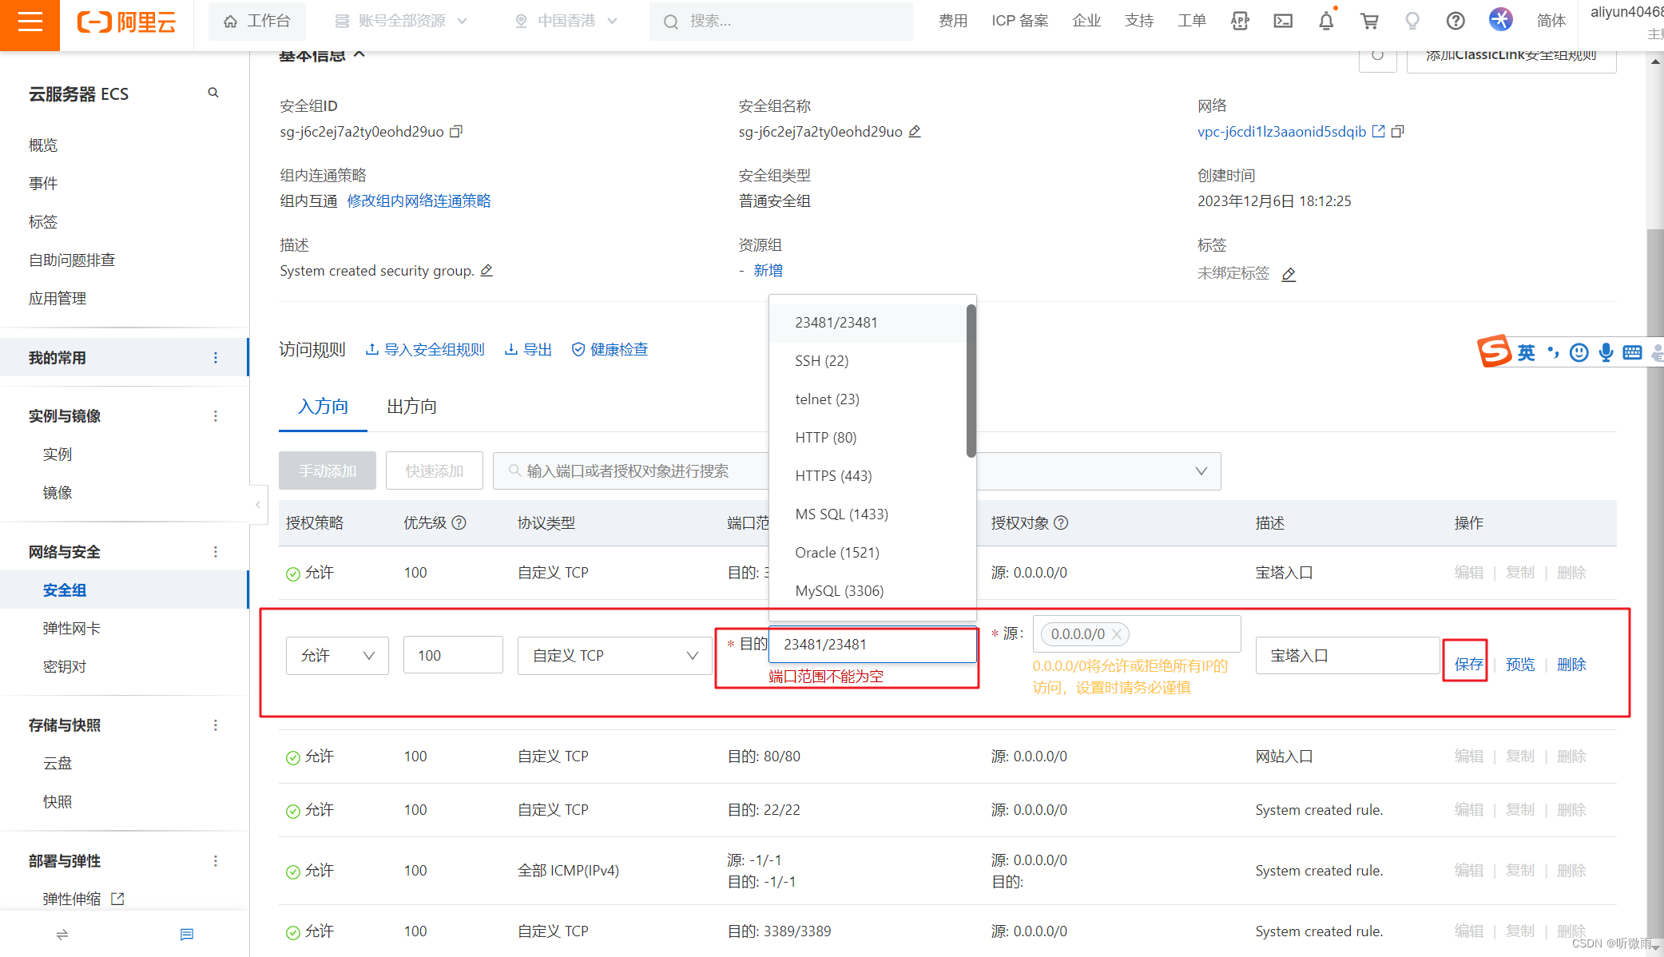
Task: Modify intra-group connectivity policy link
Action: pos(419,201)
